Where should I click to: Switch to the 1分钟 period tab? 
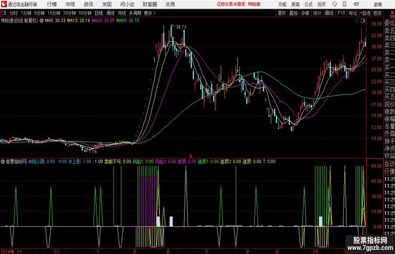click(26, 13)
